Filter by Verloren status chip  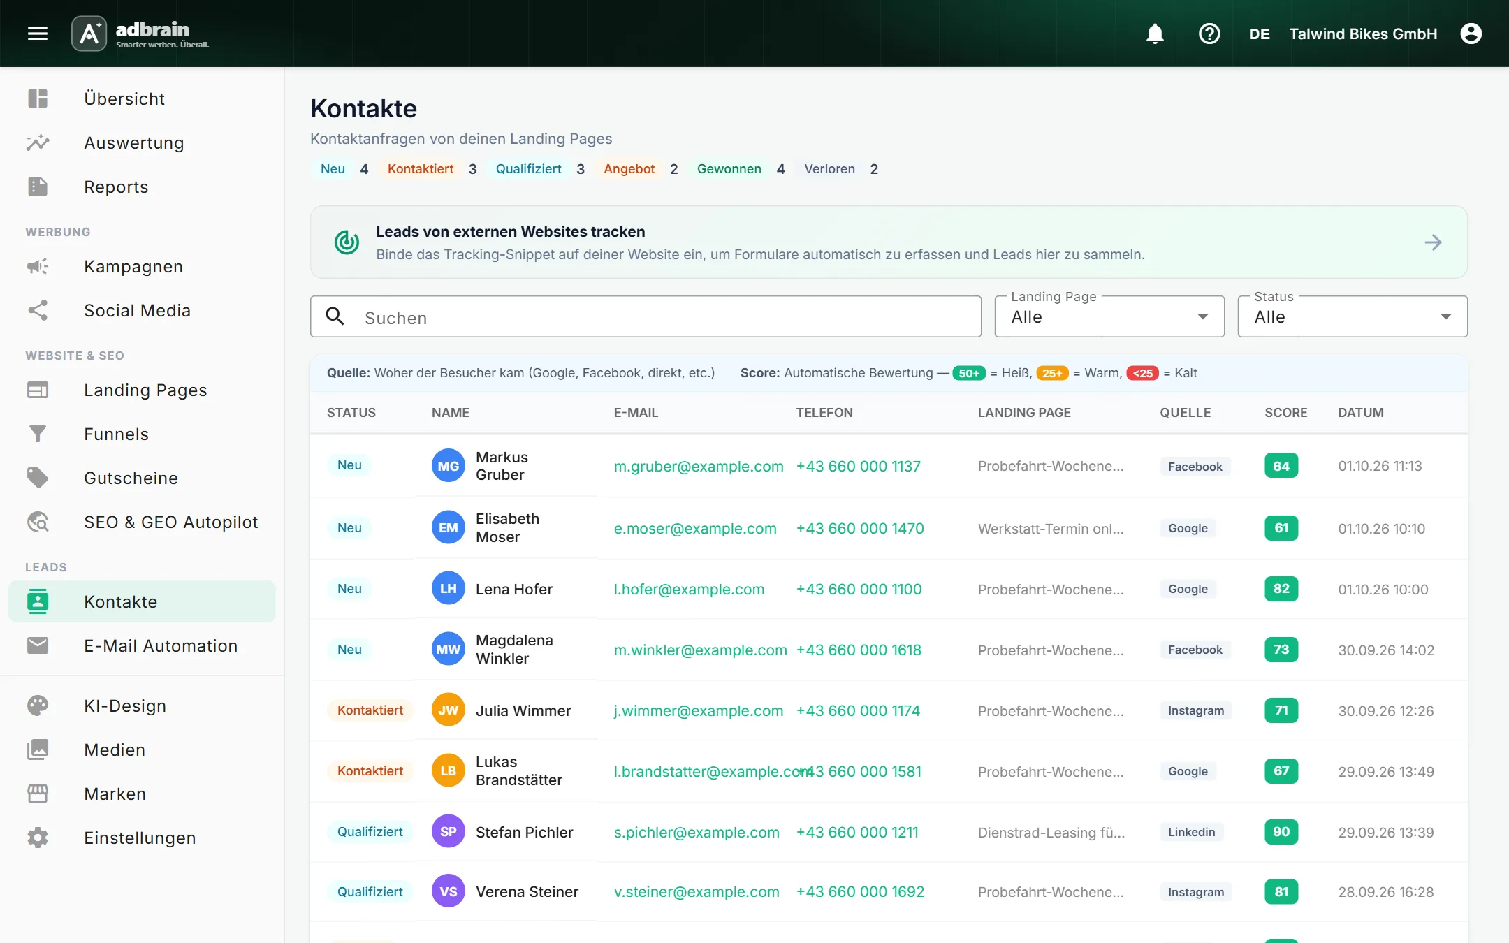coord(829,169)
